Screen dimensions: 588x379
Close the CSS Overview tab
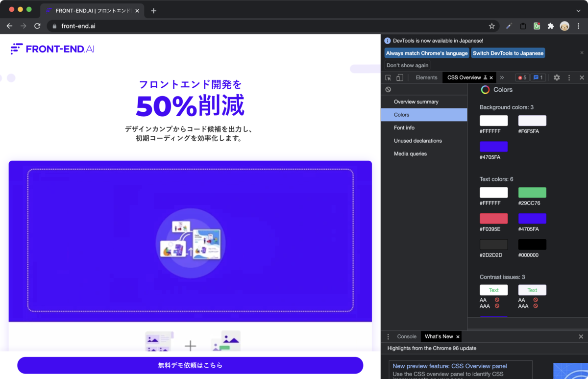(491, 78)
